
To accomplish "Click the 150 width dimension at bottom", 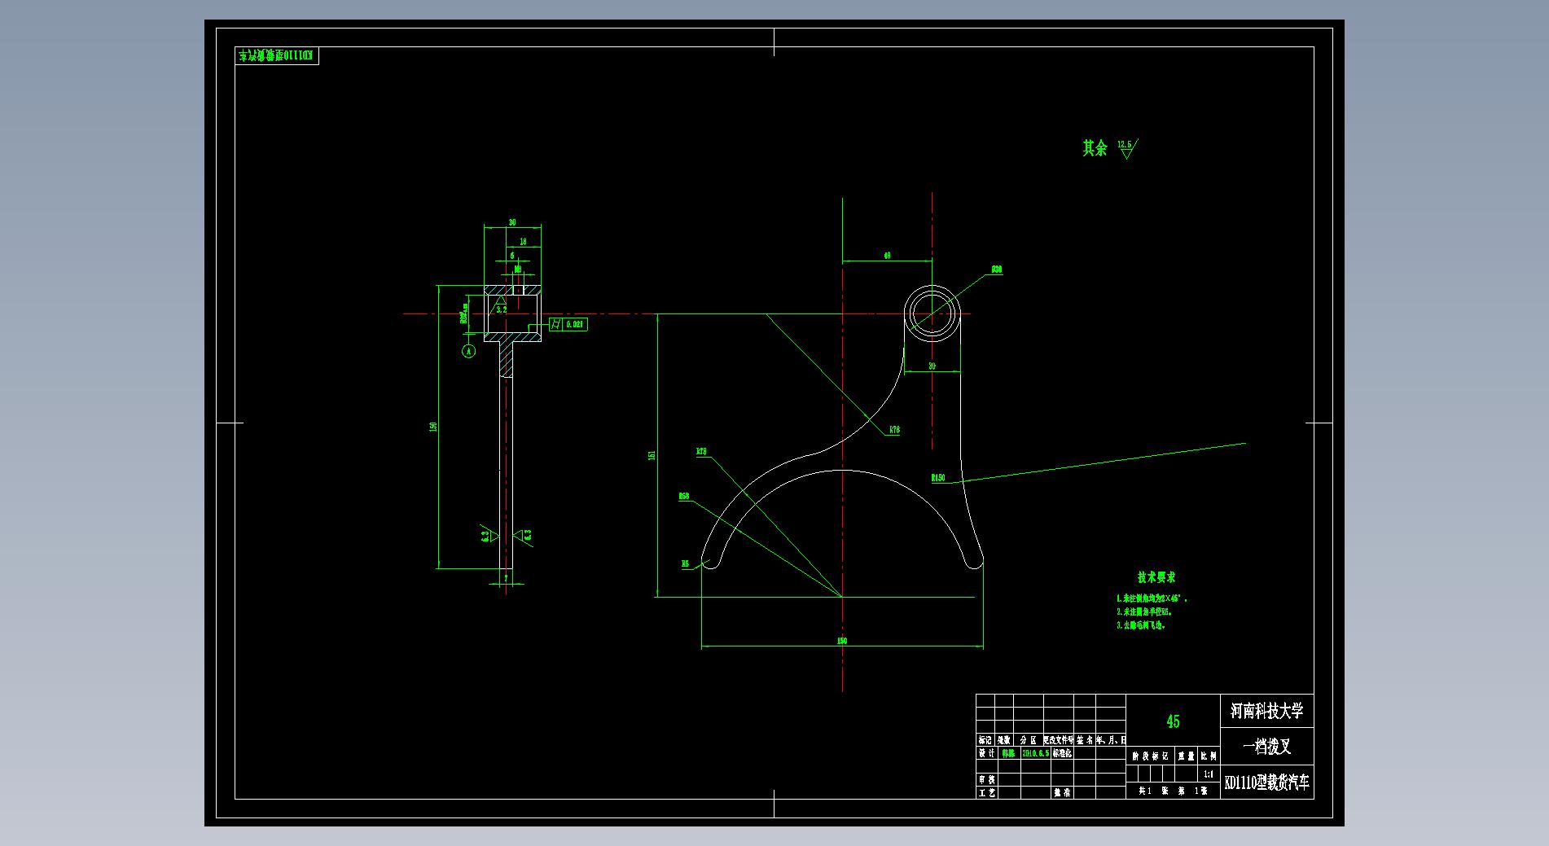I will pos(842,641).
